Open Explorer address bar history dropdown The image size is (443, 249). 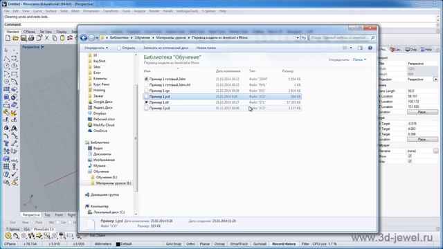coord(298,37)
